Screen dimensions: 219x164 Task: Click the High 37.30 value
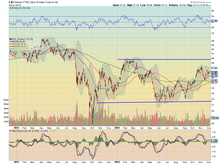133,5
